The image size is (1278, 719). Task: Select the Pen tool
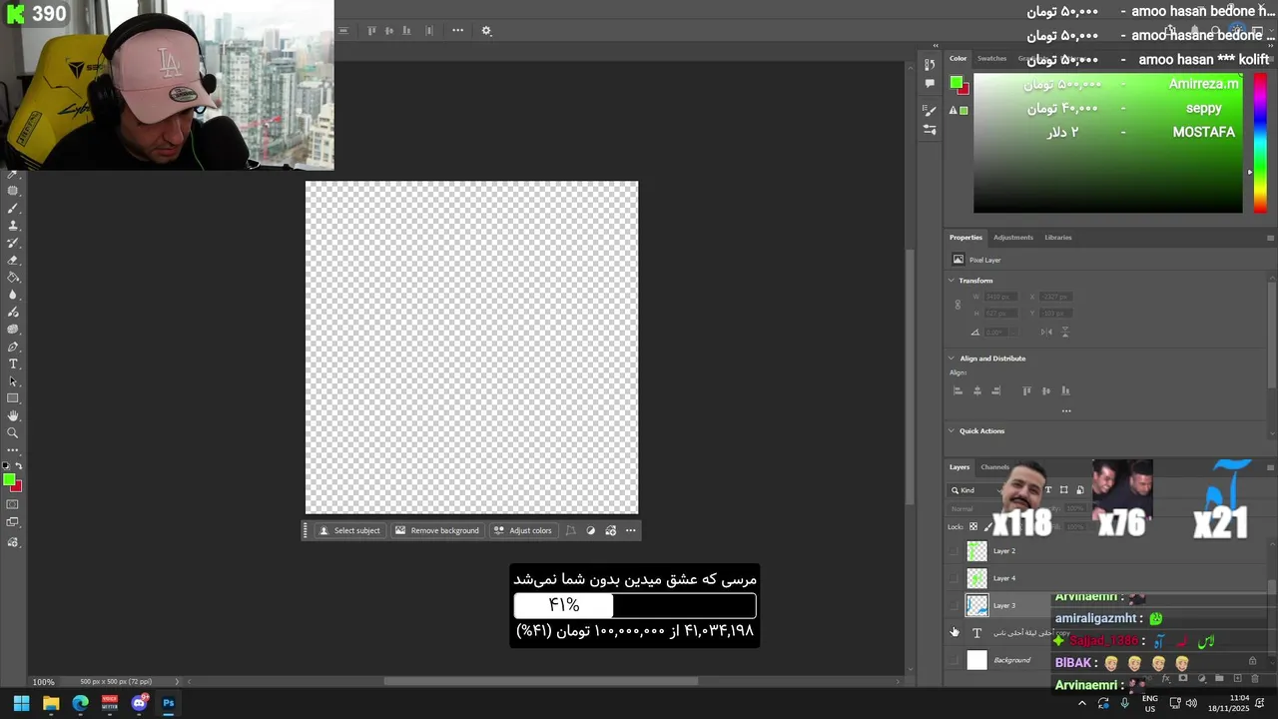(x=13, y=347)
